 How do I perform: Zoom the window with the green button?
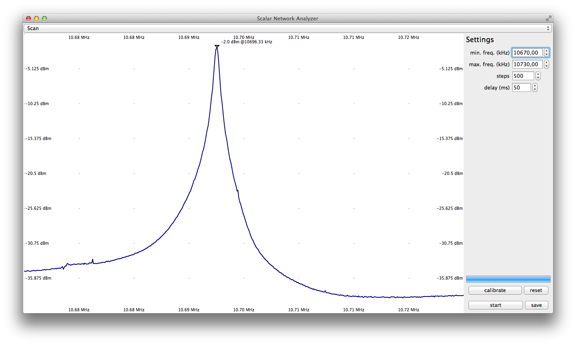coord(45,18)
